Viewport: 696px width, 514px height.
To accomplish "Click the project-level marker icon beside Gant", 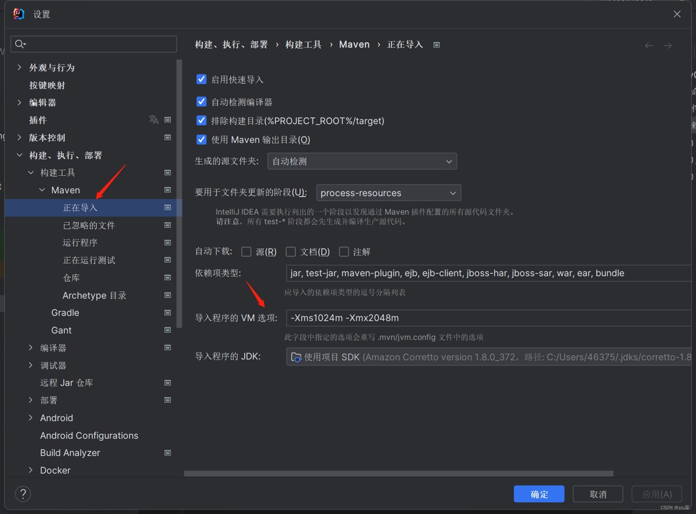I will [168, 330].
